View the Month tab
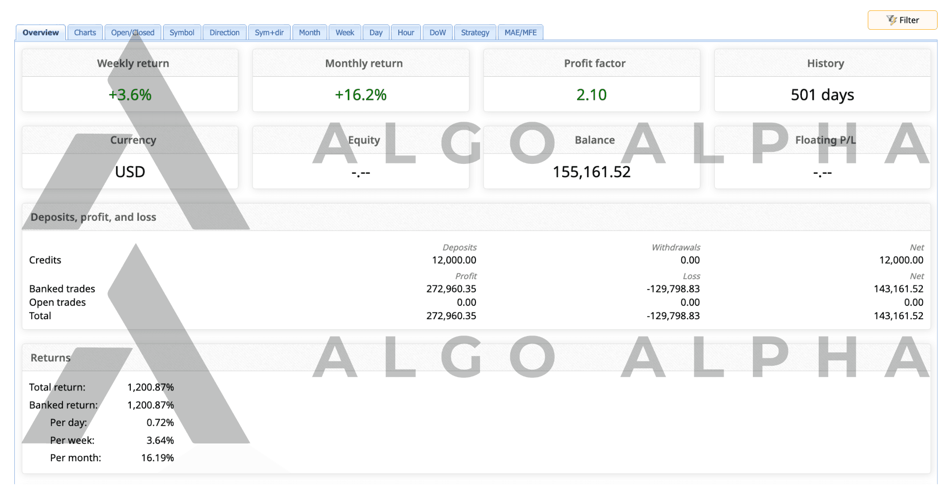This screenshot has height=489, width=951. [310, 33]
